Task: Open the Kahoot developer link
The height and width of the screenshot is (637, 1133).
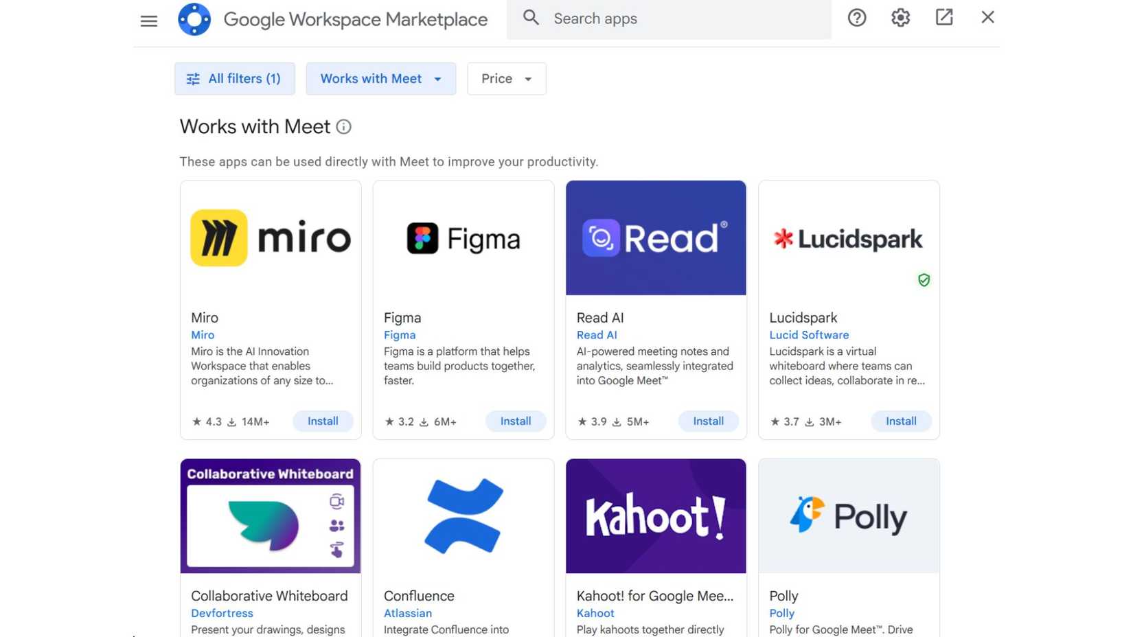Action: click(595, 613)
